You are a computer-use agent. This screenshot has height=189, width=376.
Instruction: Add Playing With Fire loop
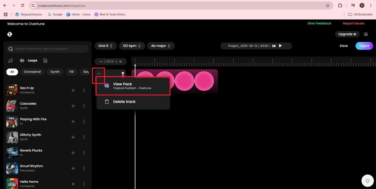click(x=73, y=121)
